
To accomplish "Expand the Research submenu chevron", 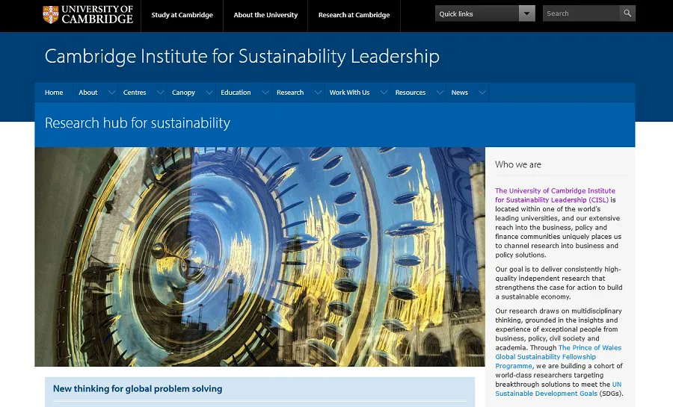I will tap(318, 93).
